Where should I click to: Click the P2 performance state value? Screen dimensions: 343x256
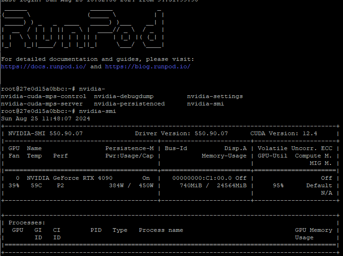coord(61,185)
